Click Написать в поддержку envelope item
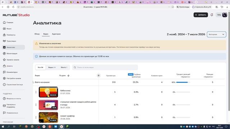 [9, 106]
